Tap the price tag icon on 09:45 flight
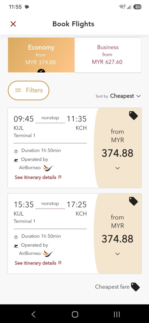Image resolution: width=149 pixels, height=323 pixels. click(134, 115)
